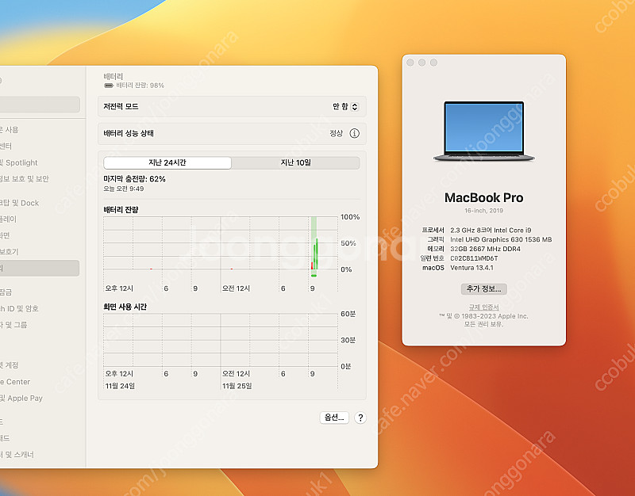The image size is (635, 496).
Task: Click the battery icon next to 배터리 잔량 98%
Action: click(x=109, y=86)
